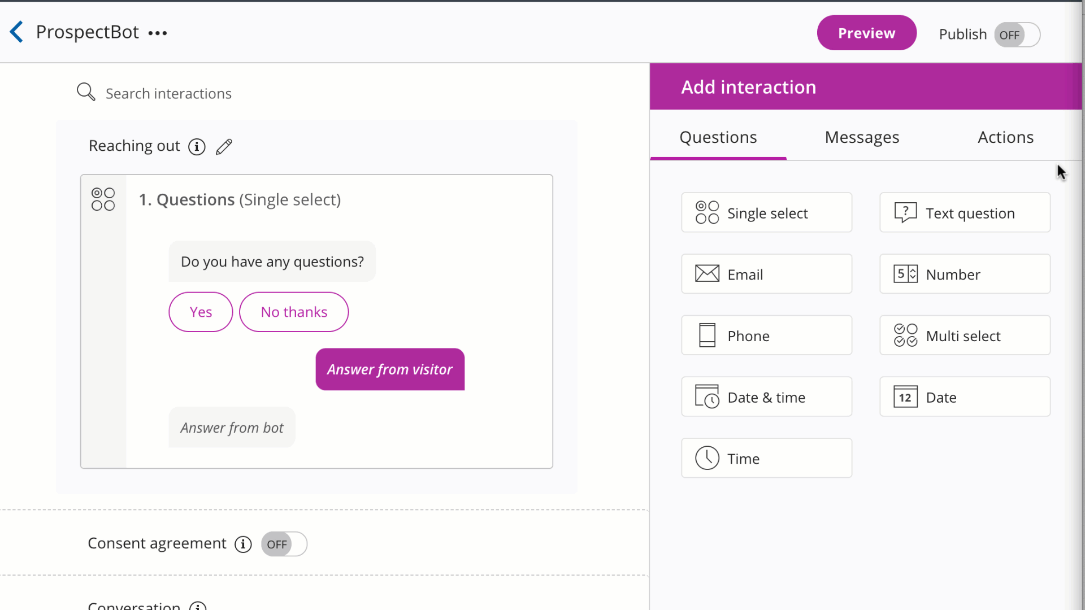The width and height of the screenshot is (1085, 610).
Task: Add a Phone question interaction
Action: [x=766, y=336]
